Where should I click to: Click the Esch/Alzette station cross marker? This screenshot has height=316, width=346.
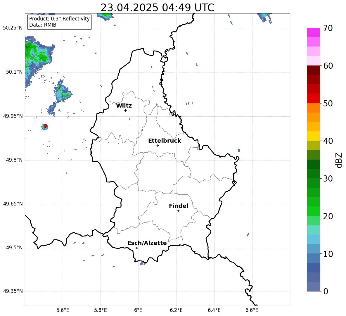136,248
